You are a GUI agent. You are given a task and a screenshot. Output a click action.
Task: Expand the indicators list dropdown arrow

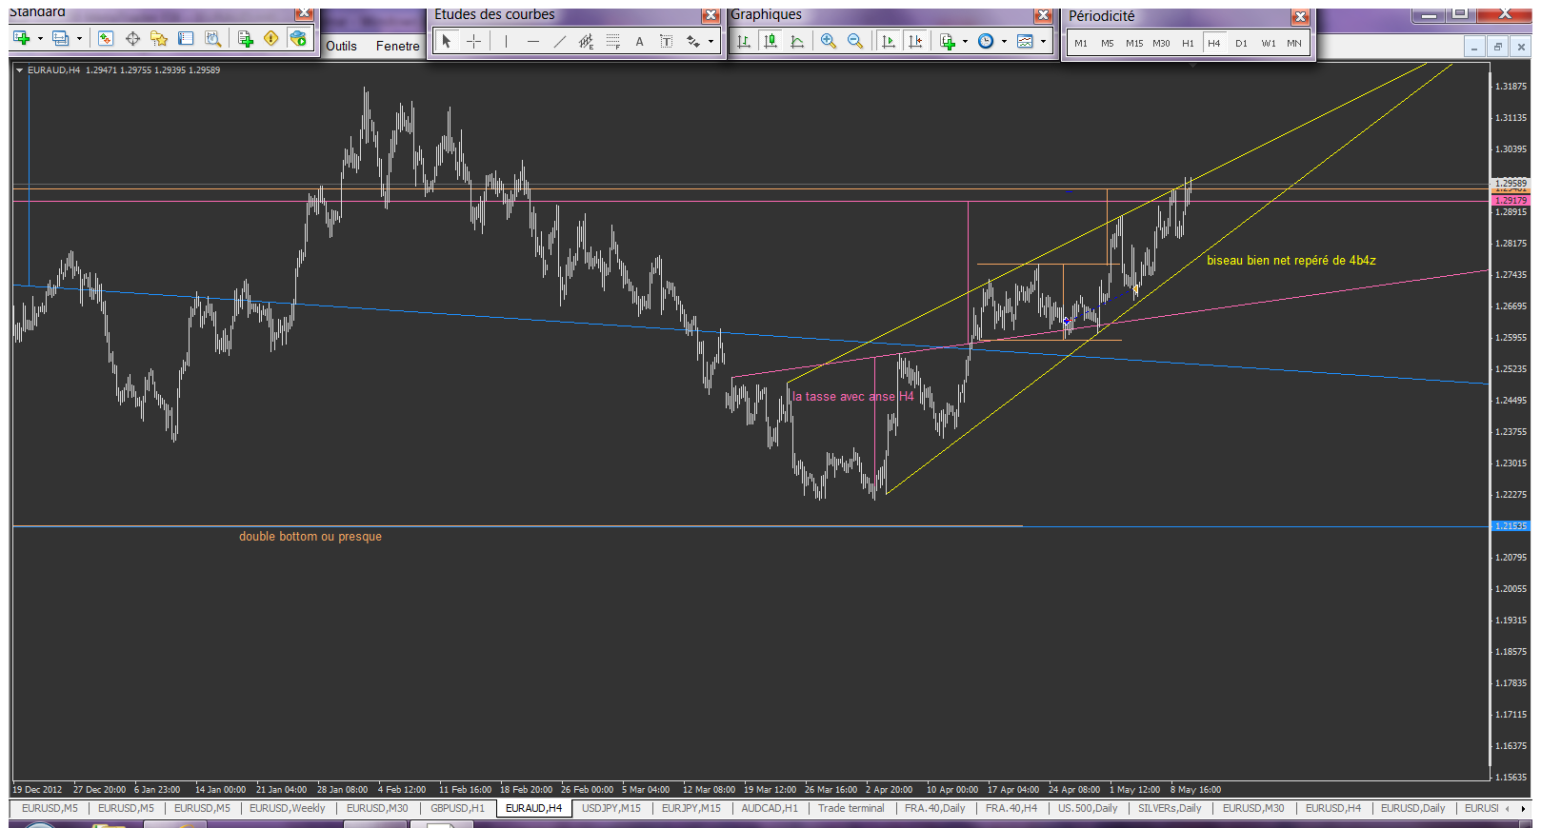tap(965, 41)
